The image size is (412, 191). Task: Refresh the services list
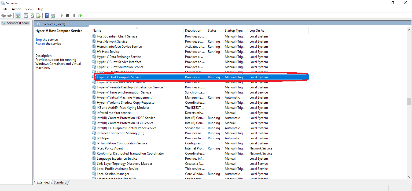[x=33, y=15]
